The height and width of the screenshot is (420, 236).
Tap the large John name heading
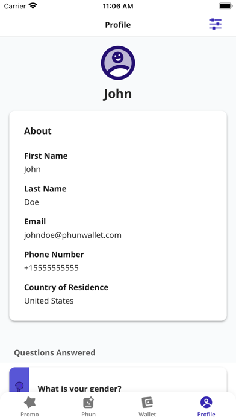pos(117,94)
